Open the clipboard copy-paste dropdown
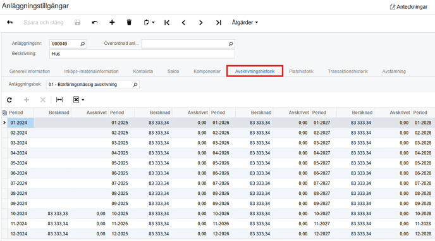The height and width of the screenshot is (241, 435). 149,23
